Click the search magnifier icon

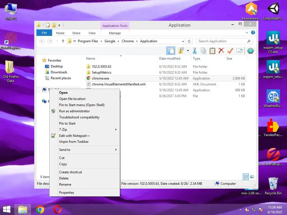249,41
